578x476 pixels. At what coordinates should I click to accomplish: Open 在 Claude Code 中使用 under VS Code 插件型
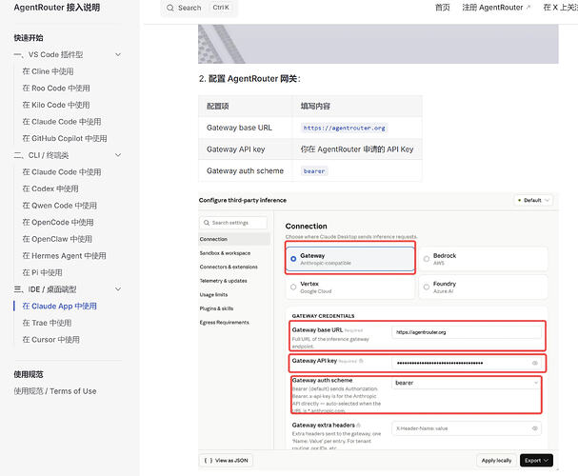click(x=62, y=122)
